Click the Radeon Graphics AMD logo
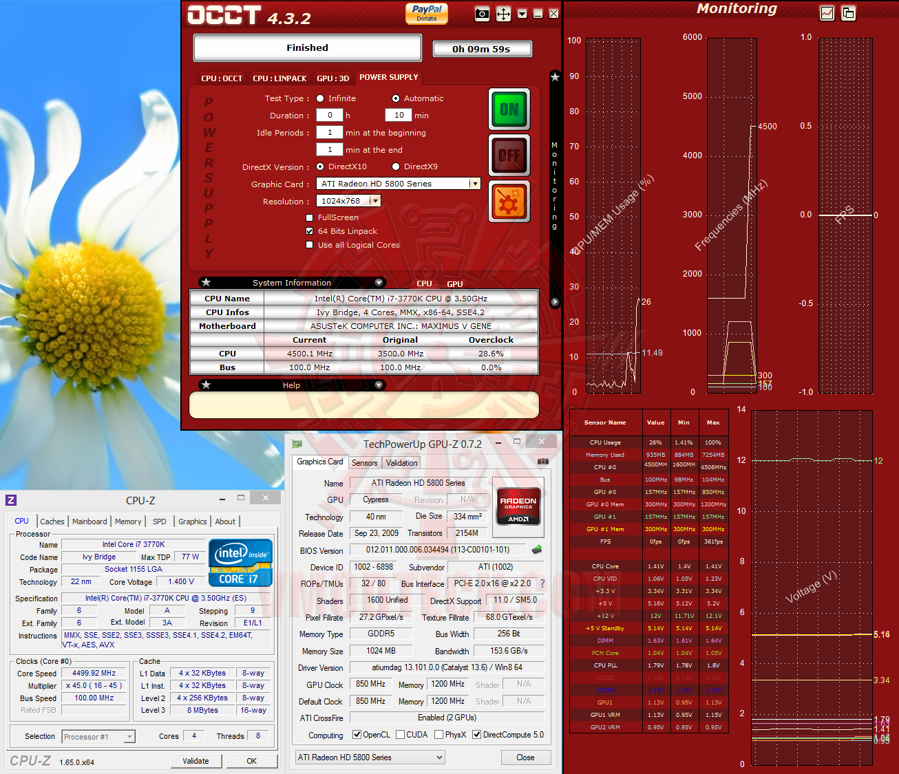This screenshot has height=774, width=899. 518,508
